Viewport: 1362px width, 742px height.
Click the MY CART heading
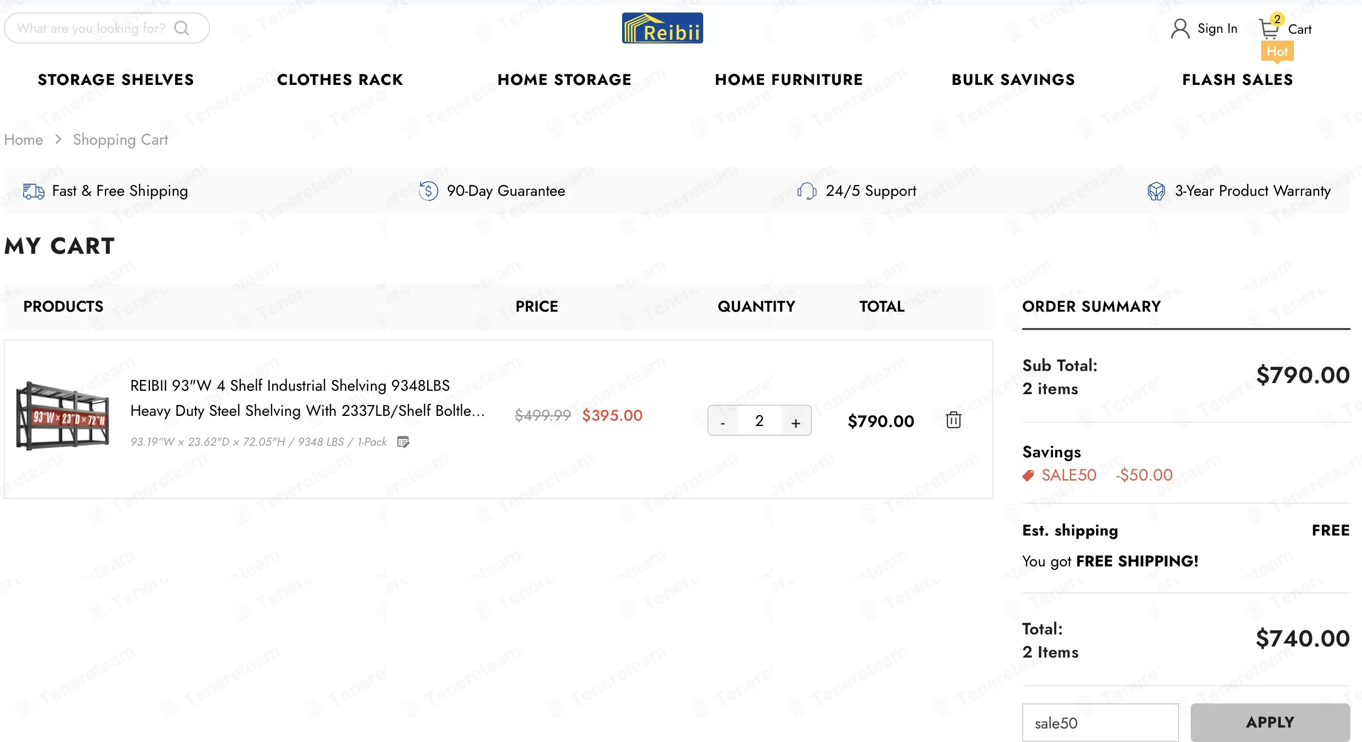coord(59,246)
